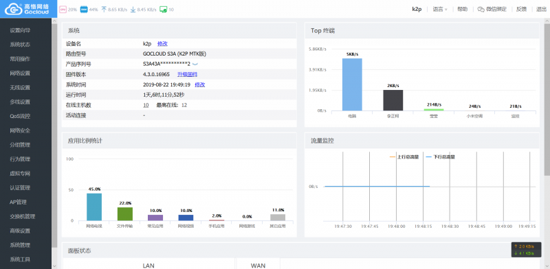The width and height of the screenshot is (550, 269).
Task: Open 交换机管理 in the sidebar
Action: point(23,216)
